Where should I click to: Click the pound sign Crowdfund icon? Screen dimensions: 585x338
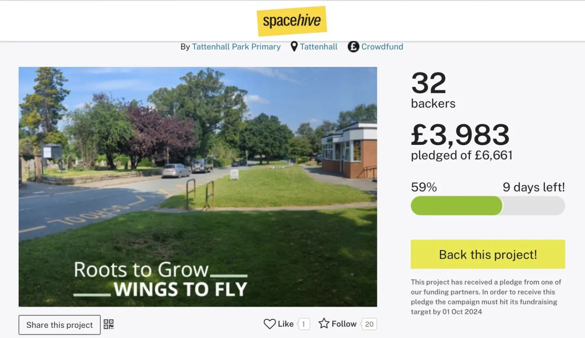(353, 47)
